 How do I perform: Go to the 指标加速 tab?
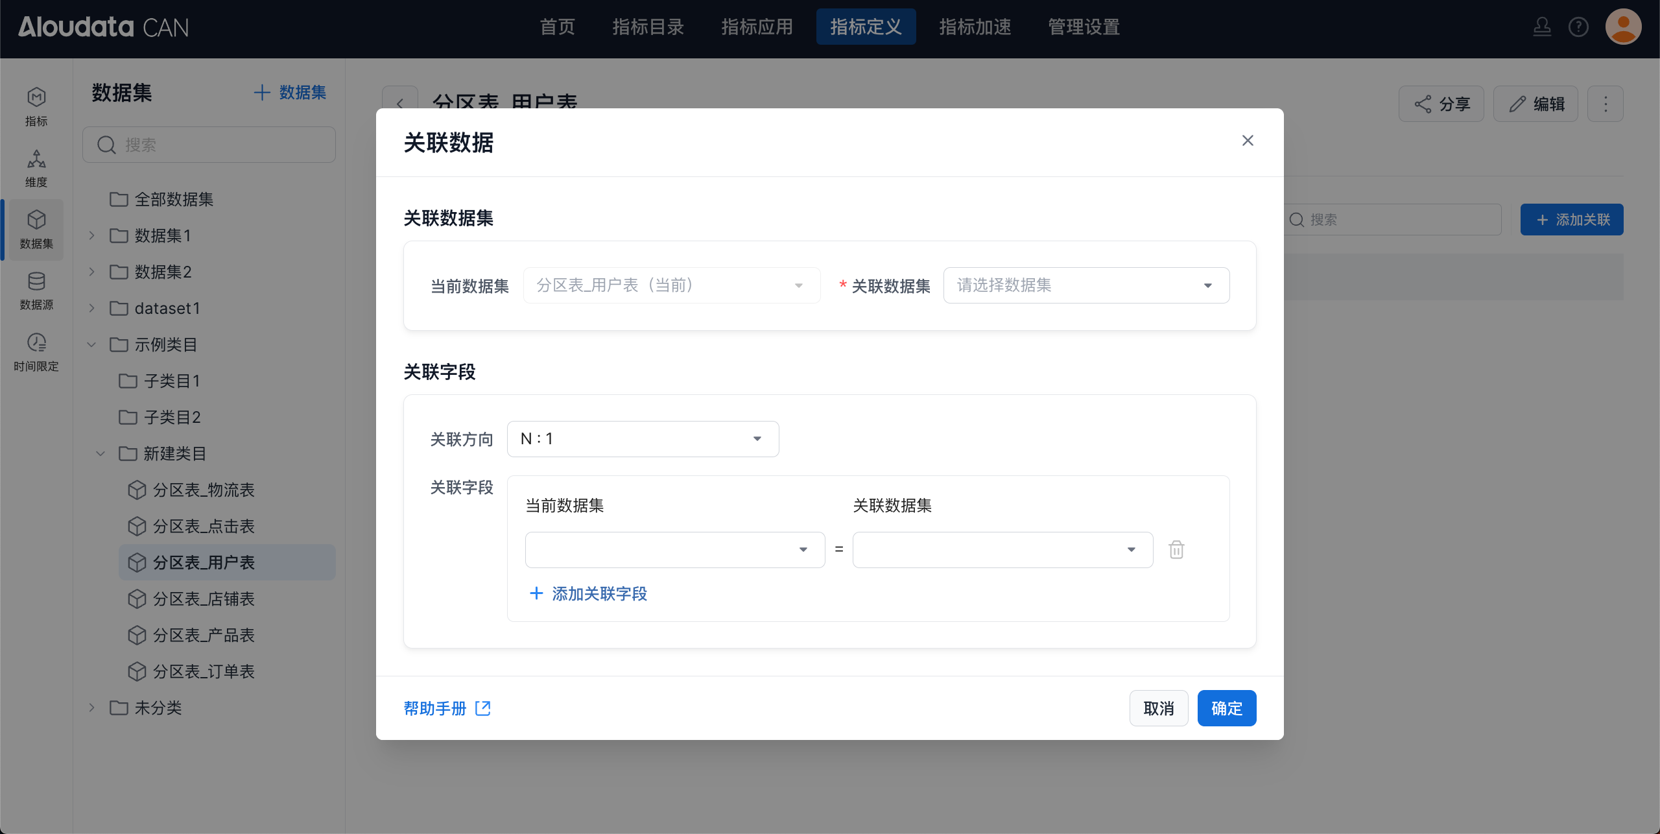pos(975,27)
